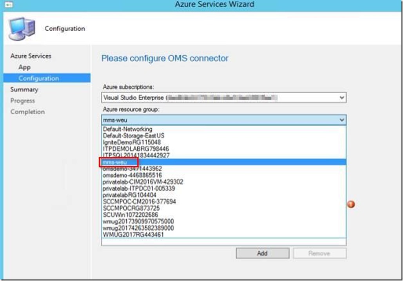Collapse the Azure resource group dropdown
Viewport: 403px width, 281px height.
click(x=341, y=120)
